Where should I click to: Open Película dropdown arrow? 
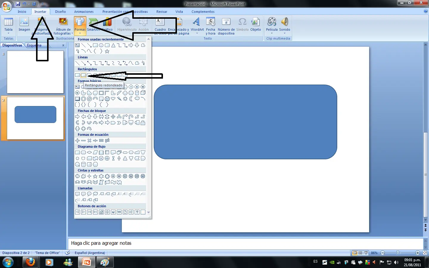(272, 33)
